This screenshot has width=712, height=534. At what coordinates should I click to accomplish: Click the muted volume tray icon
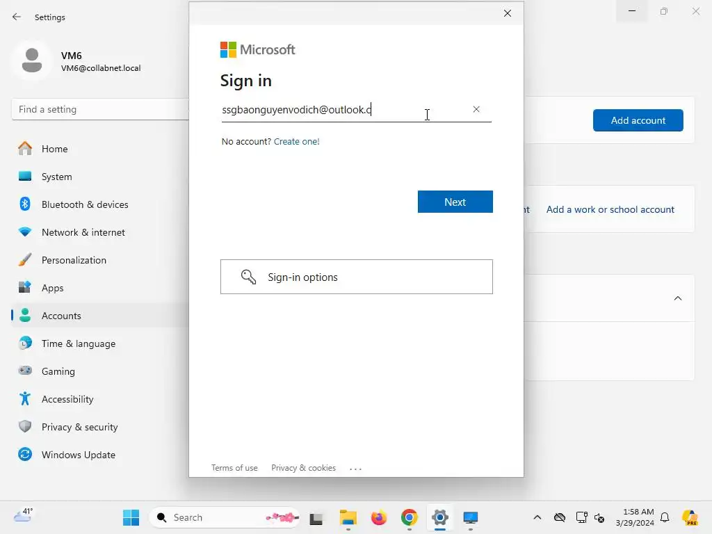click(x=599, y=517)
